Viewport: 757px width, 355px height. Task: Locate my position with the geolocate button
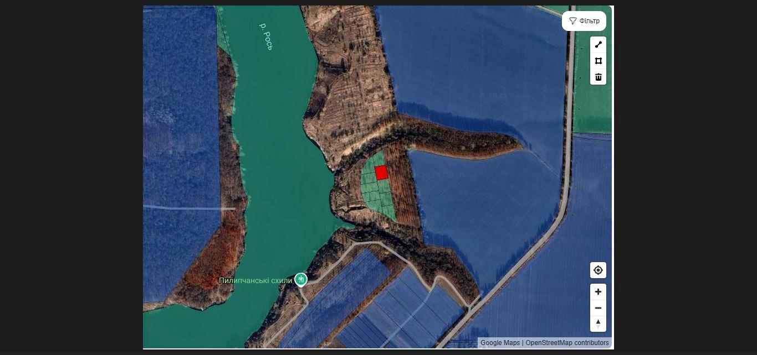(598, 270)
